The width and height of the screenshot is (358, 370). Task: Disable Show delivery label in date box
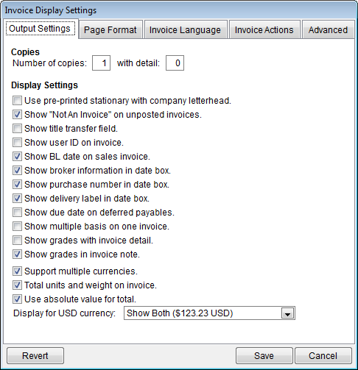[17, 199]
